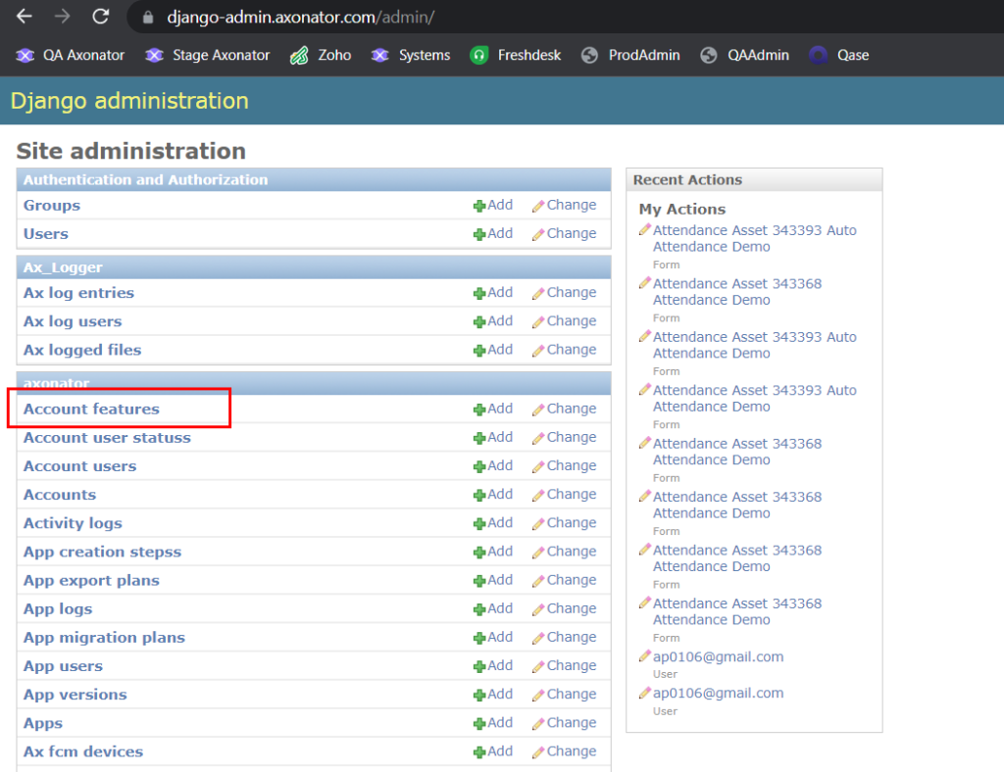Click Change for Ax log entries

(x=564, y=293)
